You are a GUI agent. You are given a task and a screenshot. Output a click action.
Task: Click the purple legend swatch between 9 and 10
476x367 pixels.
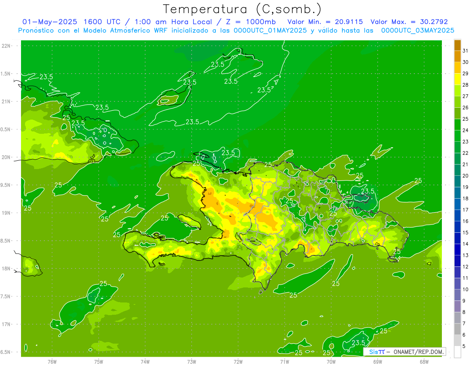pyautogui.click(x=457, y=295)
